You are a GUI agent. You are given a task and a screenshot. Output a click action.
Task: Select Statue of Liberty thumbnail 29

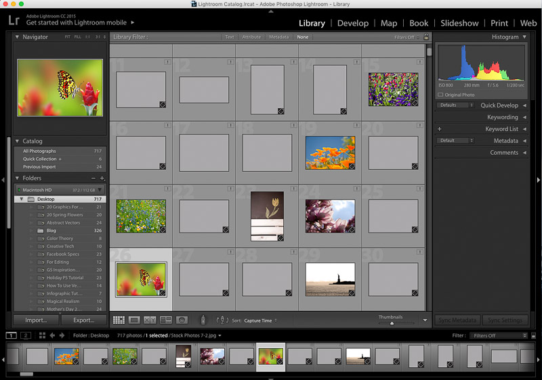330,279
